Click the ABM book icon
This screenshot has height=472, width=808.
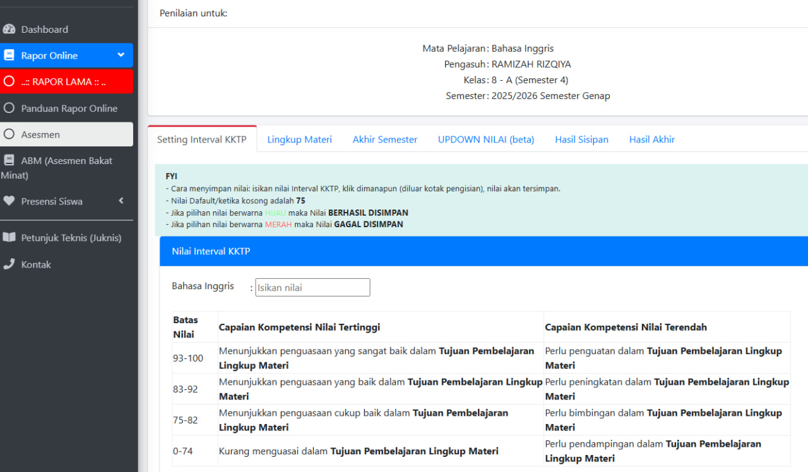[x=9, y=160]
